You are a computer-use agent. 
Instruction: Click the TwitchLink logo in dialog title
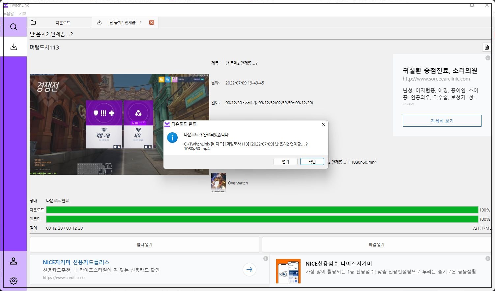[x=167, y=124]
